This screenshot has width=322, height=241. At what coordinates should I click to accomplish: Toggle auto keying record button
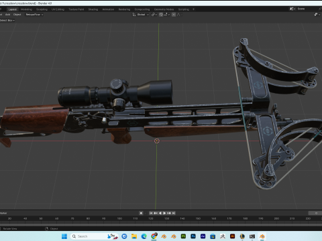pyautogui.click(x=141, y=213)
